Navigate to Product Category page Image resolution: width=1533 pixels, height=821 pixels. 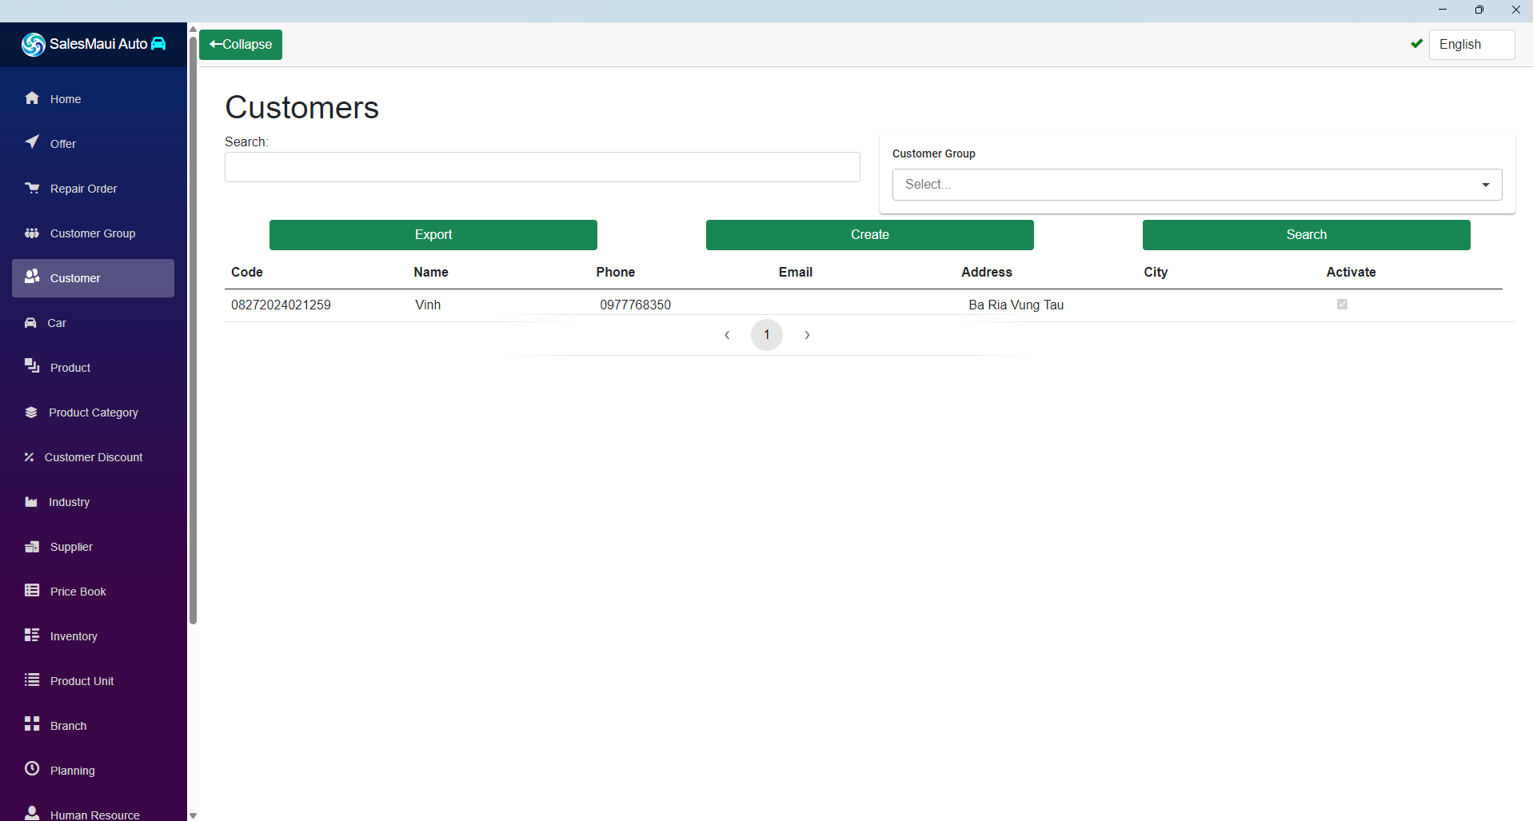tap(93, 412)
